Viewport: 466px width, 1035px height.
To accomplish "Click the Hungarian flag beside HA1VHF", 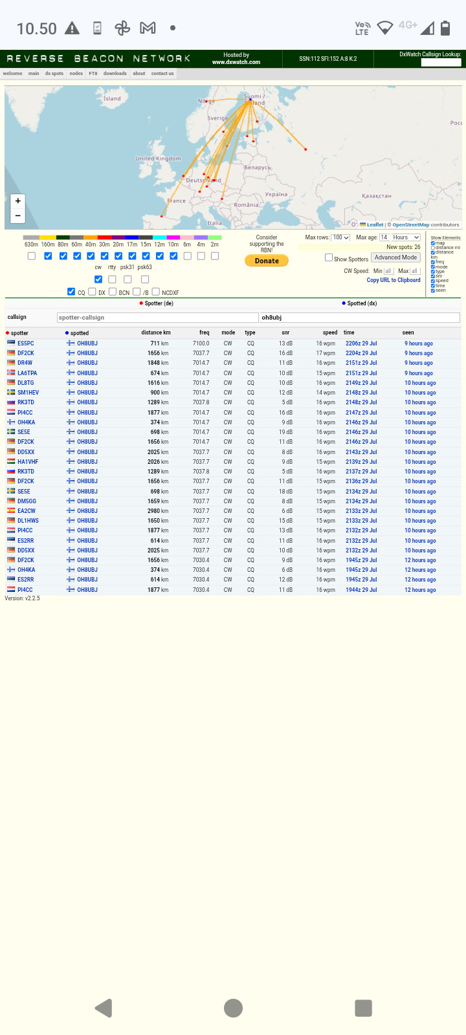I will pos(11,462).
